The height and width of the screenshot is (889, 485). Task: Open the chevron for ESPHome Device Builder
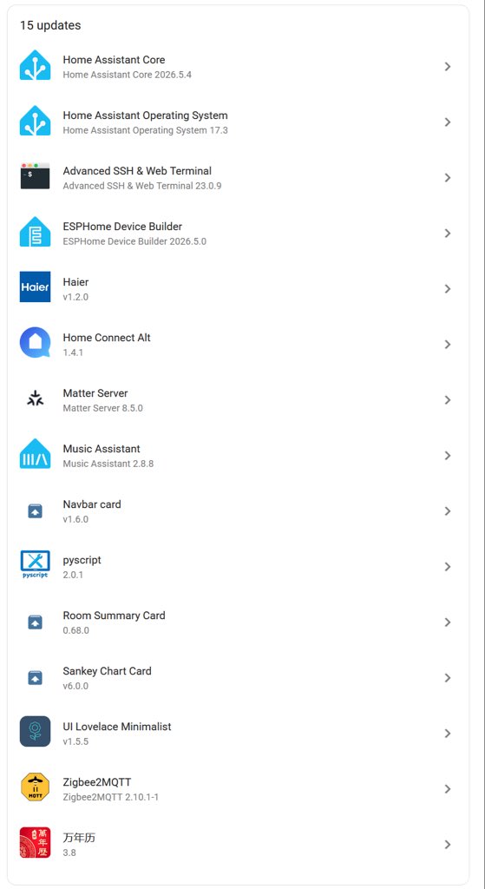(x=448, y=233)
